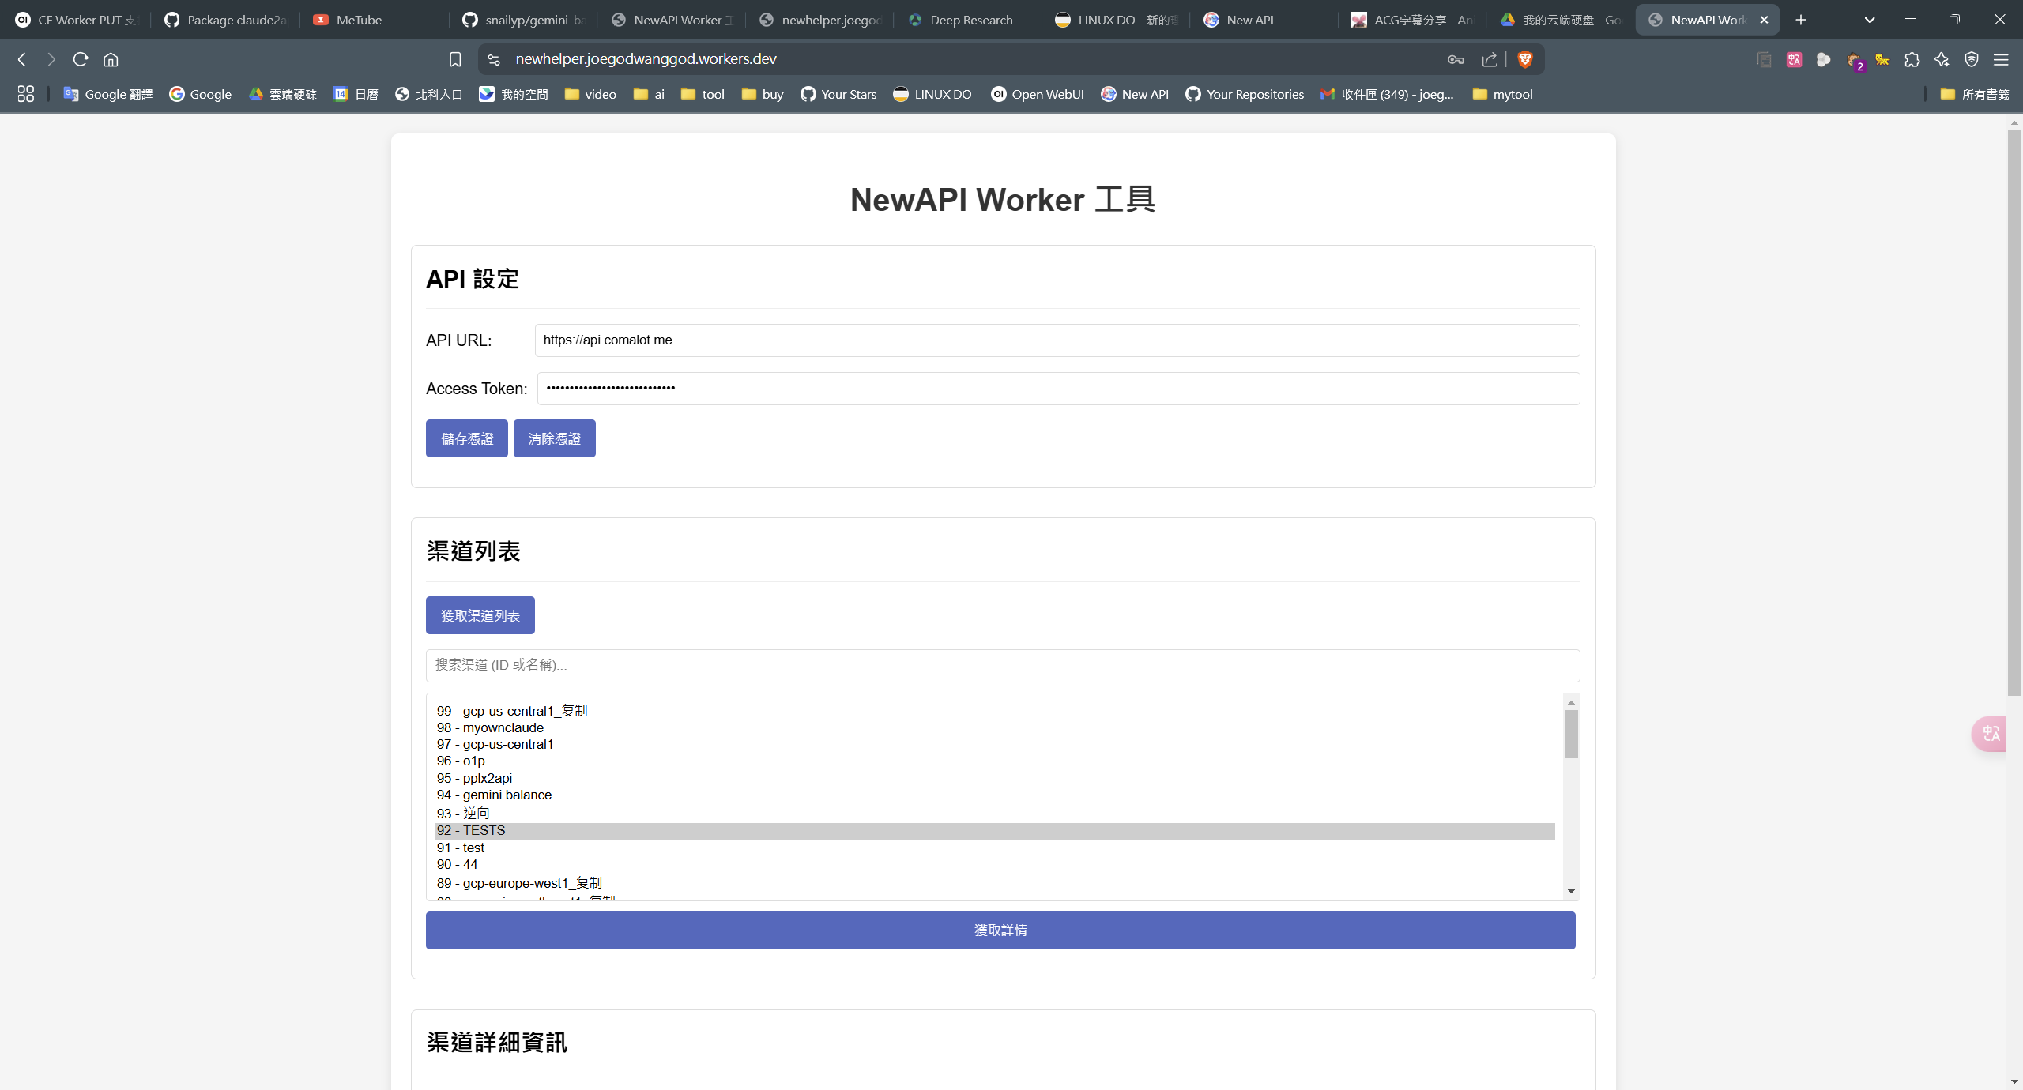Click the 獲取詳情 button
Viewport: 2023px width, 1090px height.
(1000, 930)
